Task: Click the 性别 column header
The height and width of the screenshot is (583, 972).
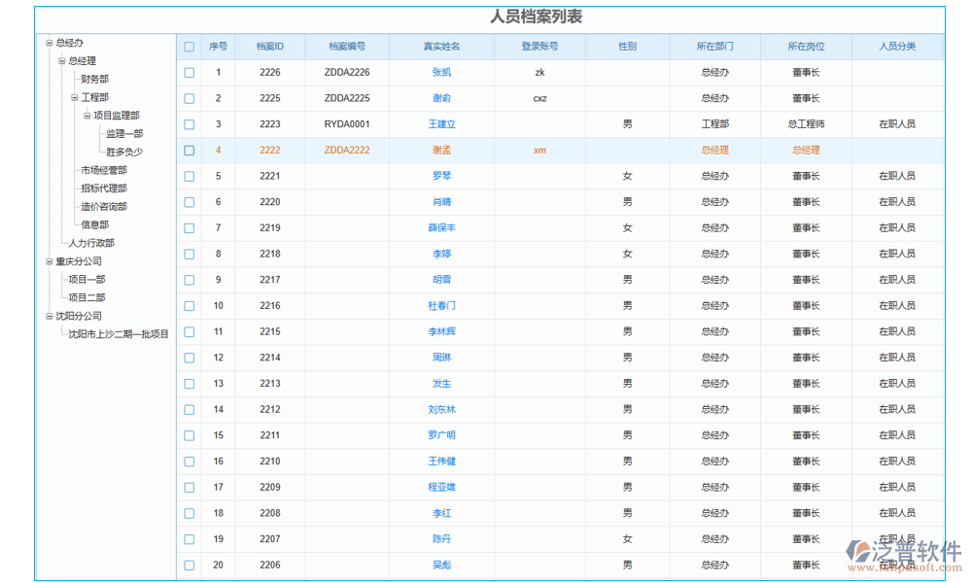Action: tap(628, 46)
